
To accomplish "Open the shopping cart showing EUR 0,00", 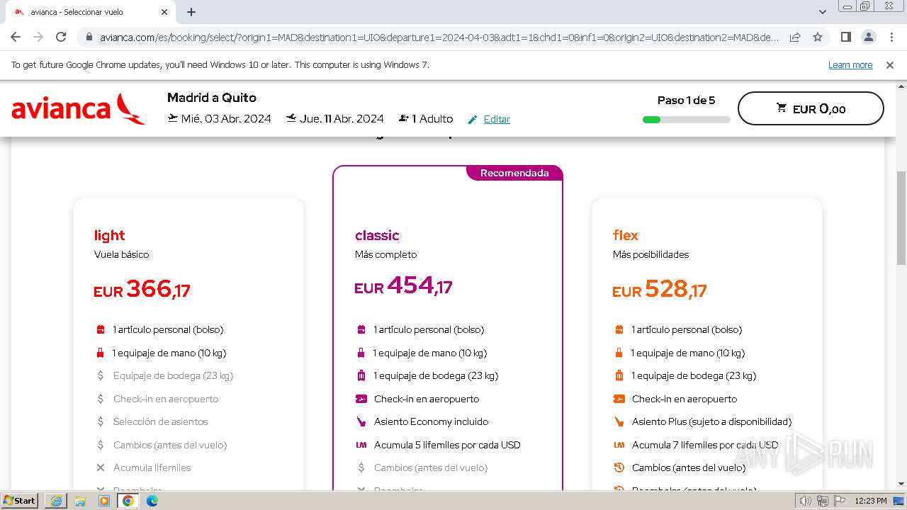I will click(810, 109).
